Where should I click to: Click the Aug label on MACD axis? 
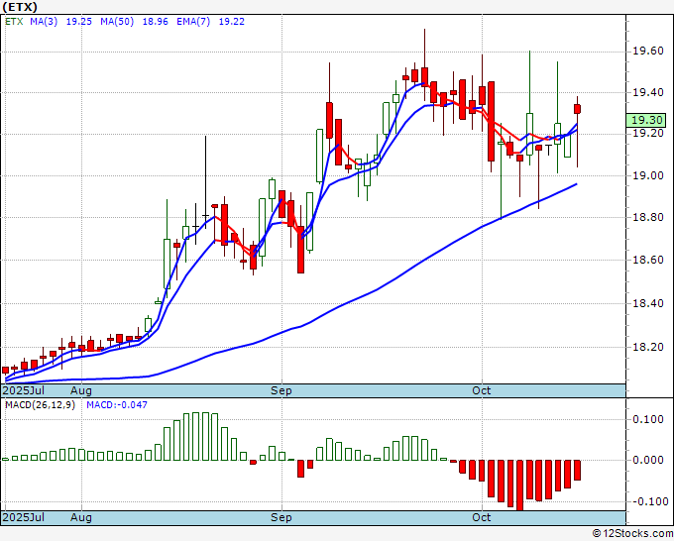(81, 517)
